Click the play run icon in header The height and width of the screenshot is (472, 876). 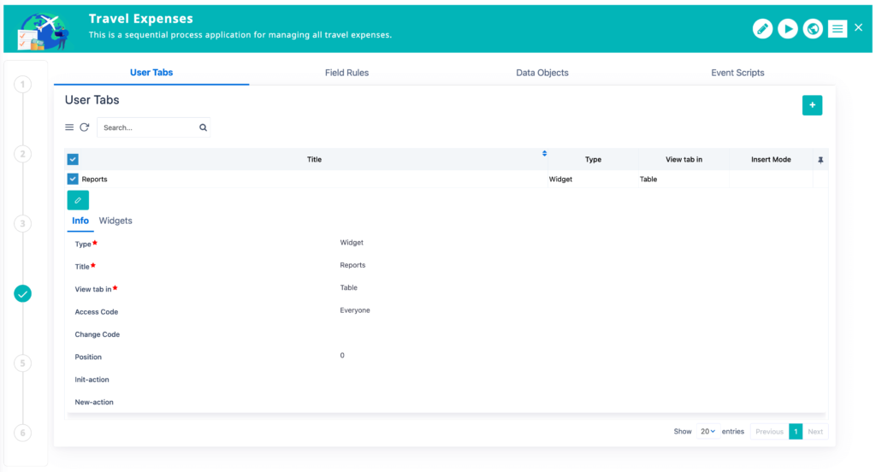787,28
